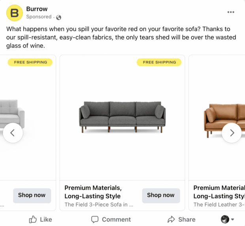Go to previous carousel item
245x226 pixels.
[x=13, y=133]
